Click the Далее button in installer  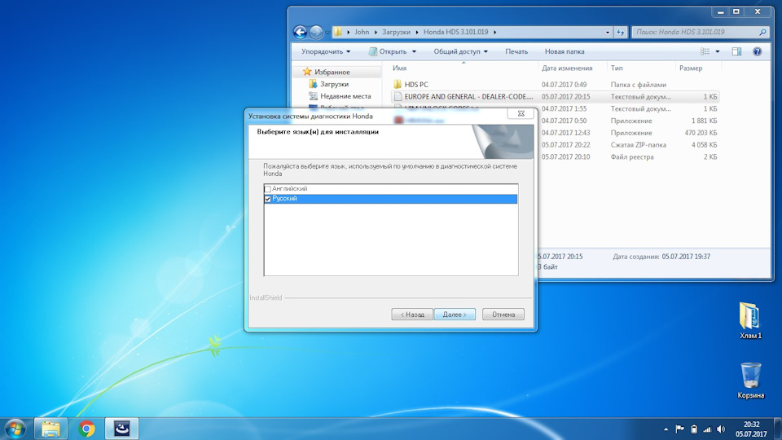455,315
